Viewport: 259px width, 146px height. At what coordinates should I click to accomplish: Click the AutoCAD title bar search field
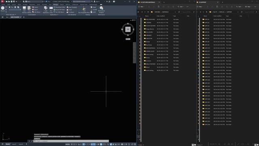82,2
